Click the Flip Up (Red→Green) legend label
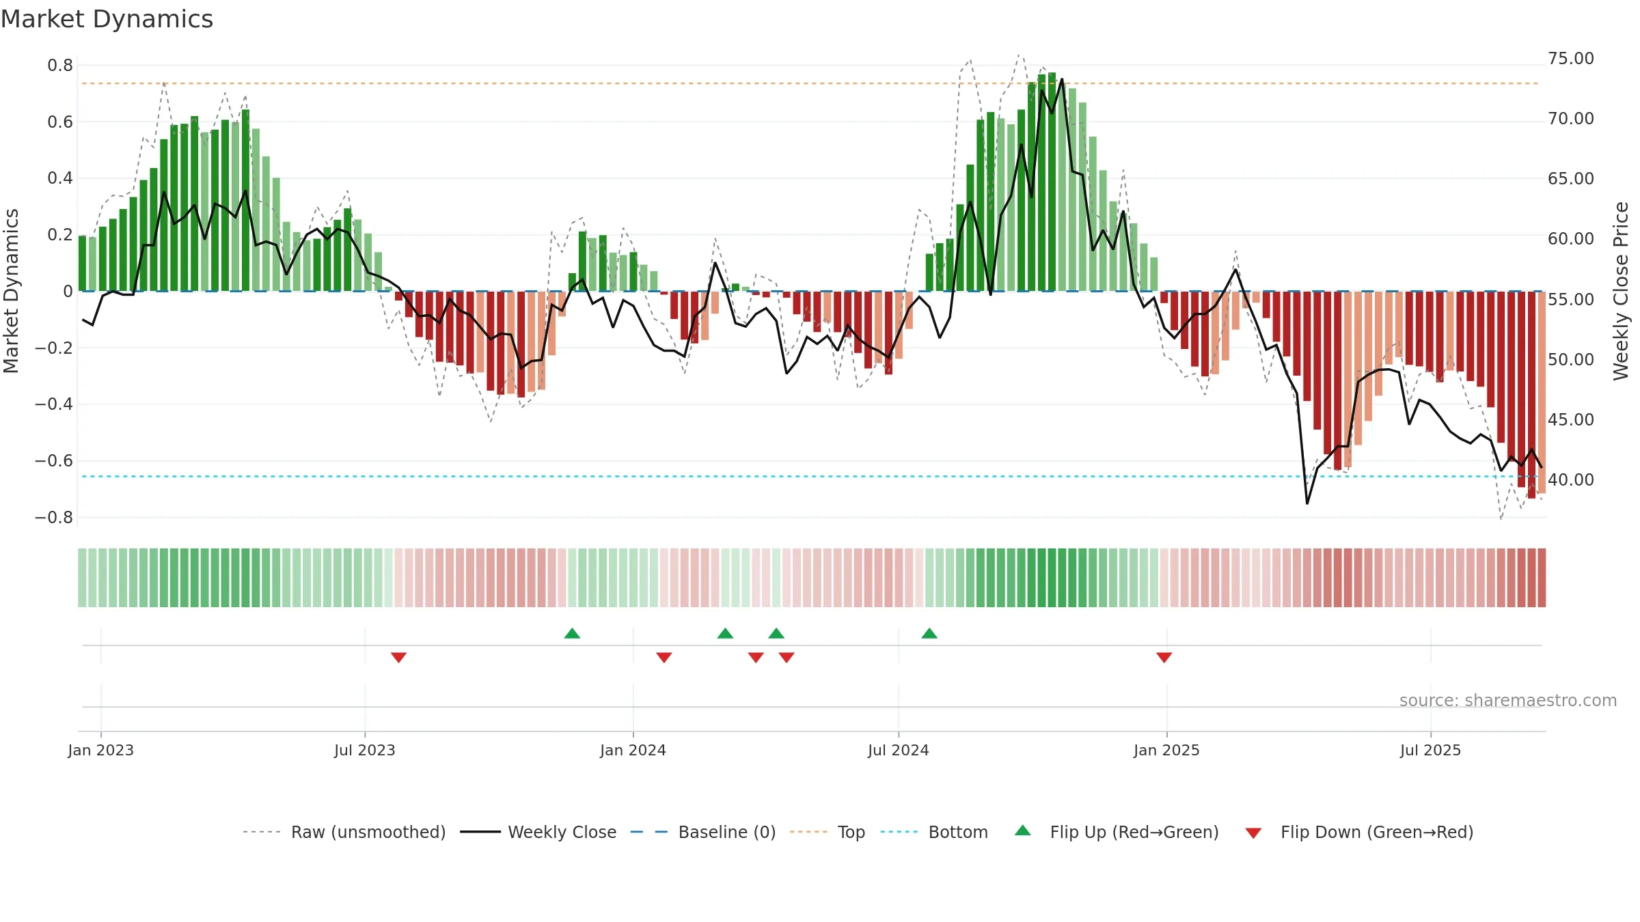The height and width of the screenshot is (922, 1640). click(1134, 832)
